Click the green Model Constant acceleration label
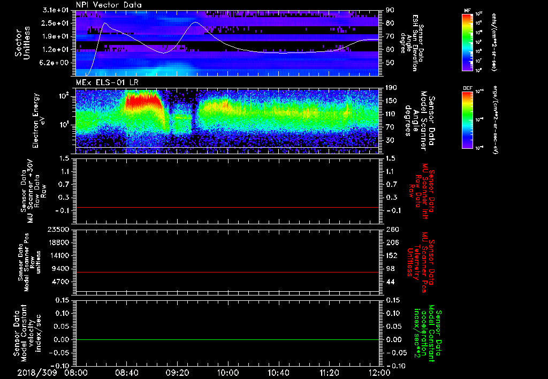 [x=428, y=333]
